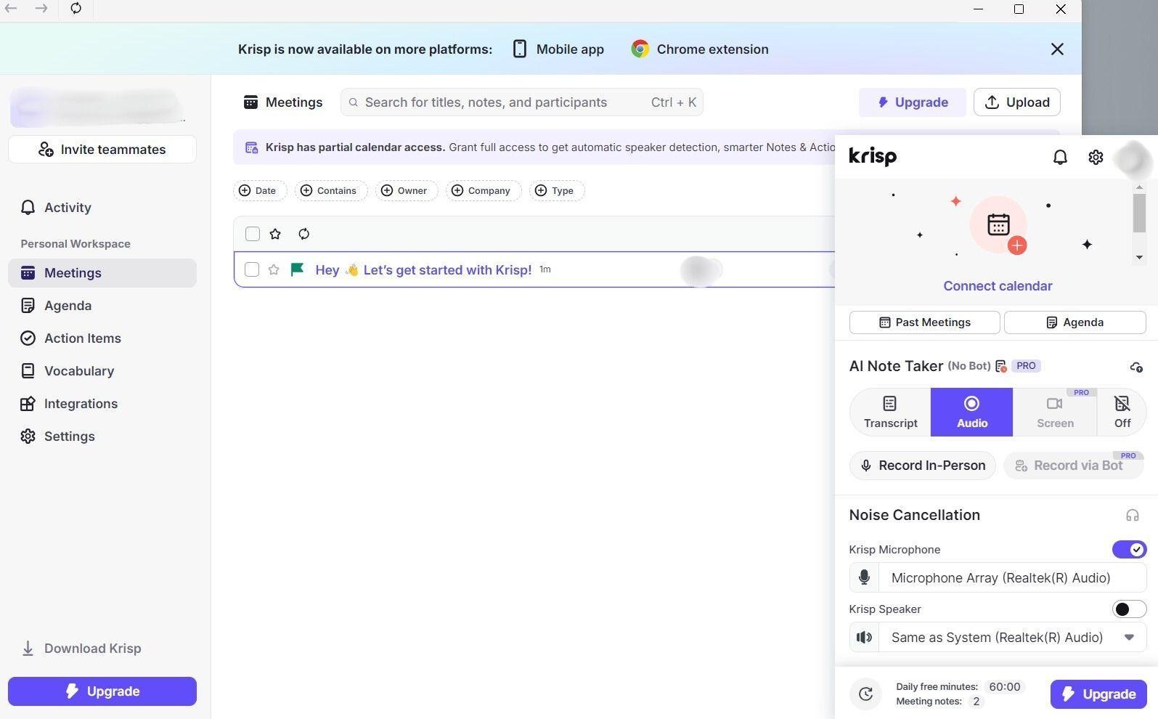
Task: Click the refresh icon by daily free minutes
Action: [x=865, y=694]
